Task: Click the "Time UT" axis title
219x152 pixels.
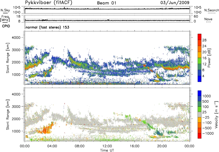Action: click(107, 150)
